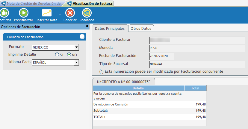The image size is (248, 129).
Task: Click the Cancelar red X icon
Action: [x=70, y=13]
